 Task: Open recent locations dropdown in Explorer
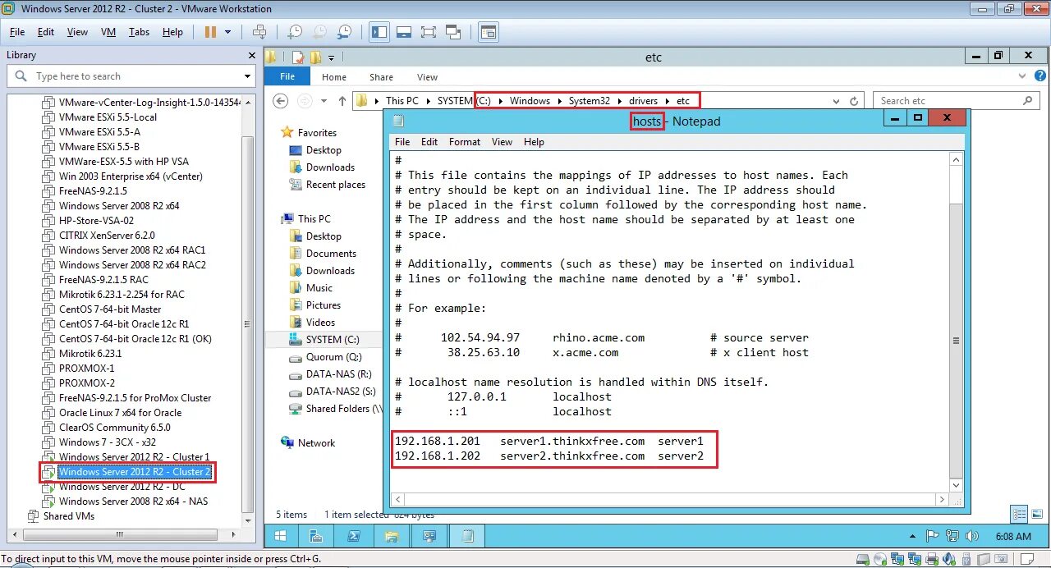324,101
